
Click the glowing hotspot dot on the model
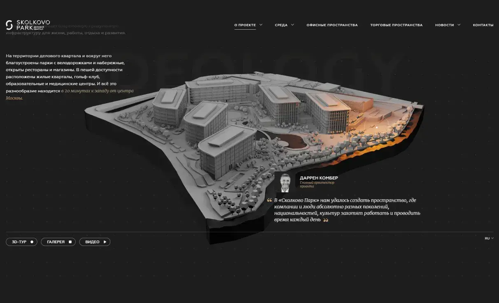click(377, 128)
